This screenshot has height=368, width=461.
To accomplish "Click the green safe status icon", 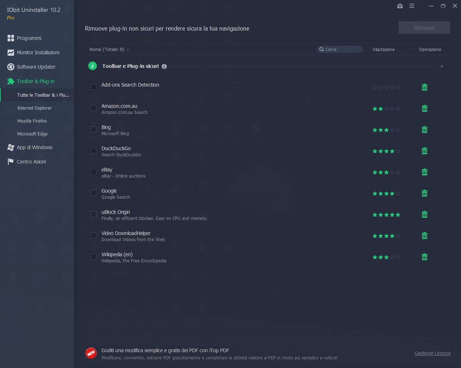I will tap(92, 66).
